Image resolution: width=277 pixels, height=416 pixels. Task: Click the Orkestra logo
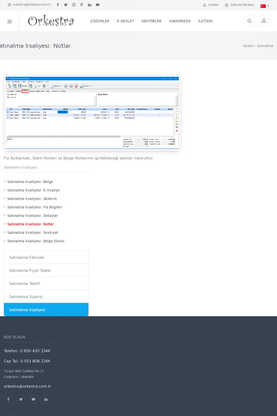pyautogui.click(x=51, y=21)
